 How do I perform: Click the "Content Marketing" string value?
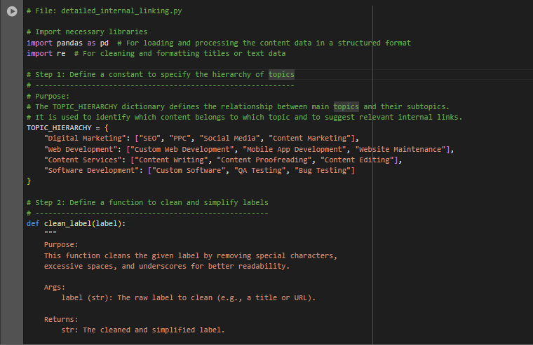pyautogui.click(x=310, y=139)
